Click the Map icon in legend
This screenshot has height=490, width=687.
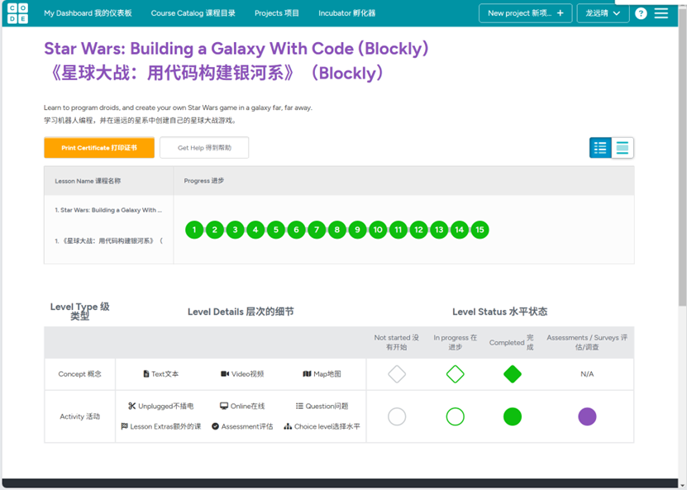(308, 374)
